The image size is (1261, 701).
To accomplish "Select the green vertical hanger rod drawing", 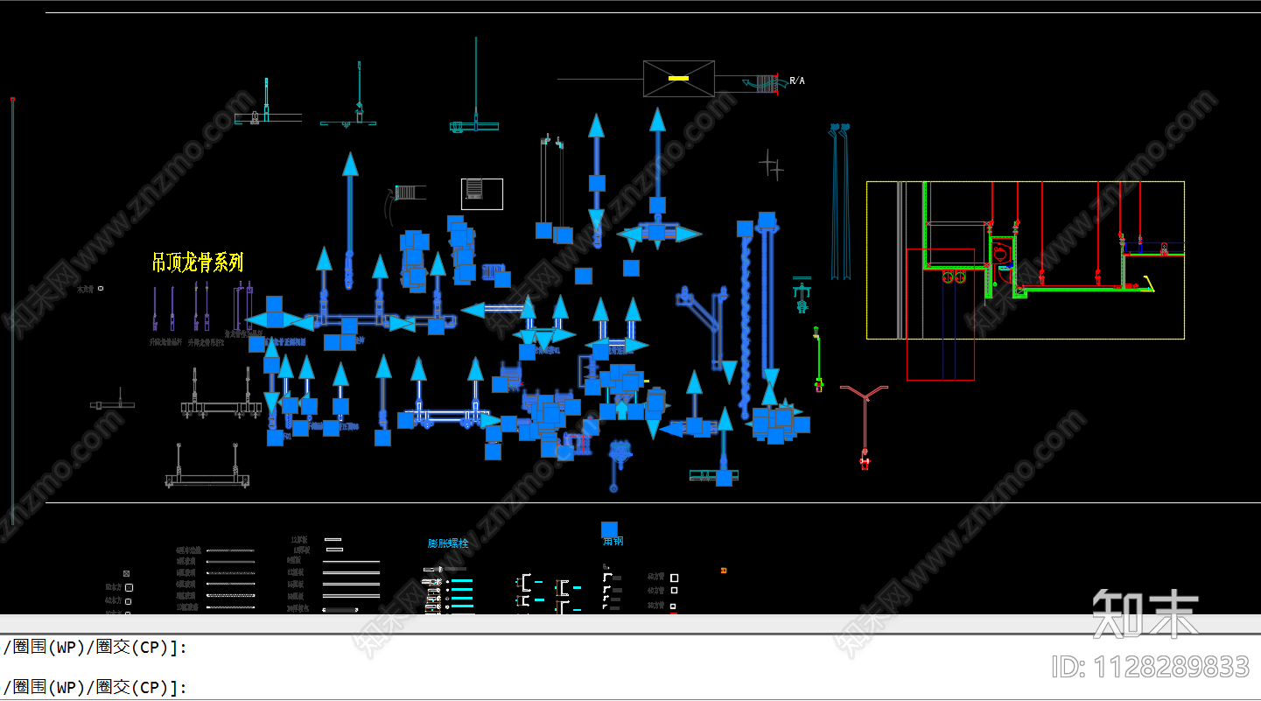I will pos(818,359).
